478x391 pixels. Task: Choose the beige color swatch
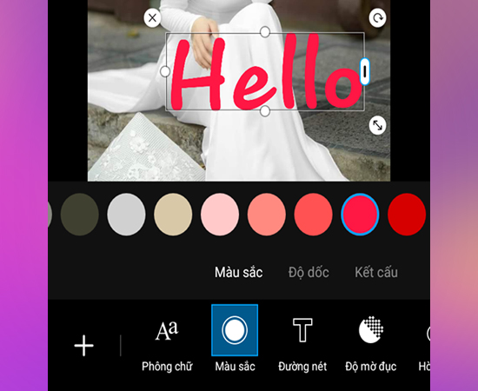173,215
